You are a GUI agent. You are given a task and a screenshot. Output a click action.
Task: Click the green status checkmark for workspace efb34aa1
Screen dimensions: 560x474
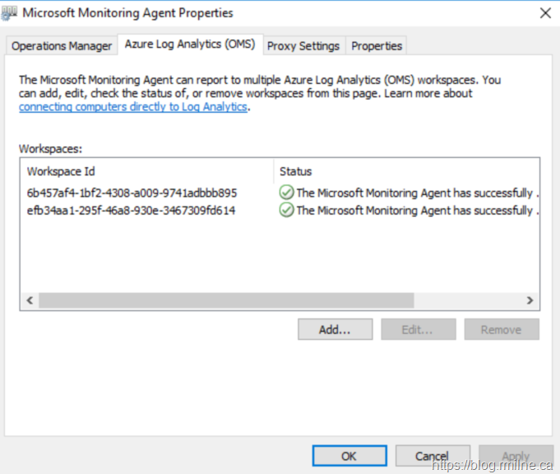pos(286,210)
